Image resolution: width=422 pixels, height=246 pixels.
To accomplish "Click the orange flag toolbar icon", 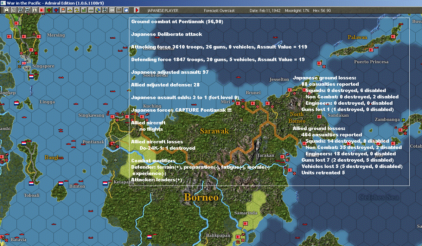I will (63, 10).
